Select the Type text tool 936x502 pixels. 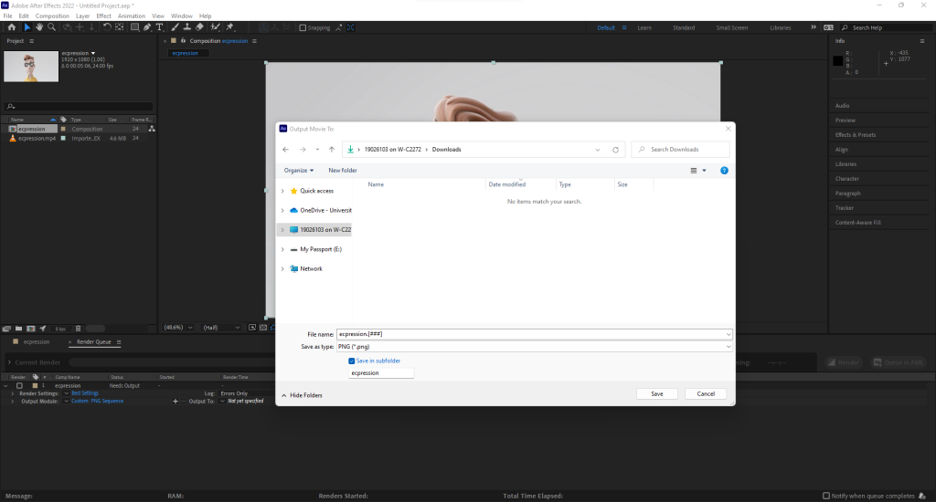click(159, 26)
